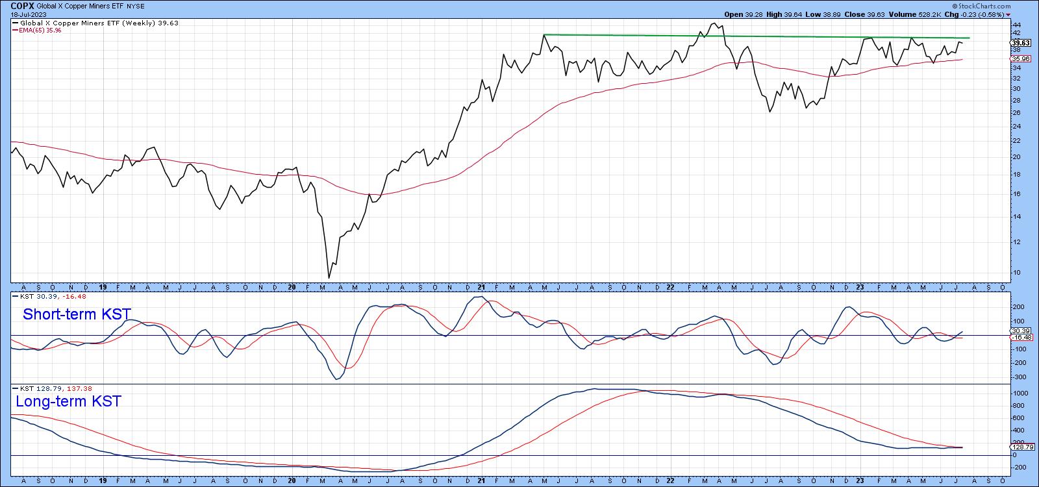Click the -300 short-term KST axis label
Viewport: 1039px width, 487px height.
click(x=1018, y=377)
